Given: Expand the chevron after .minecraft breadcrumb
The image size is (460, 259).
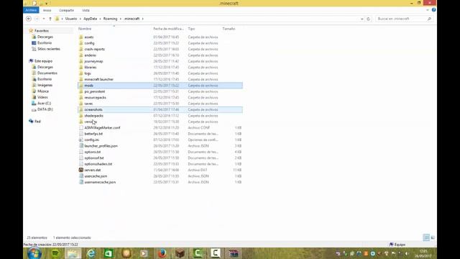Looking at the screenshot, I should pyautogui.click(x=142, y=19).
